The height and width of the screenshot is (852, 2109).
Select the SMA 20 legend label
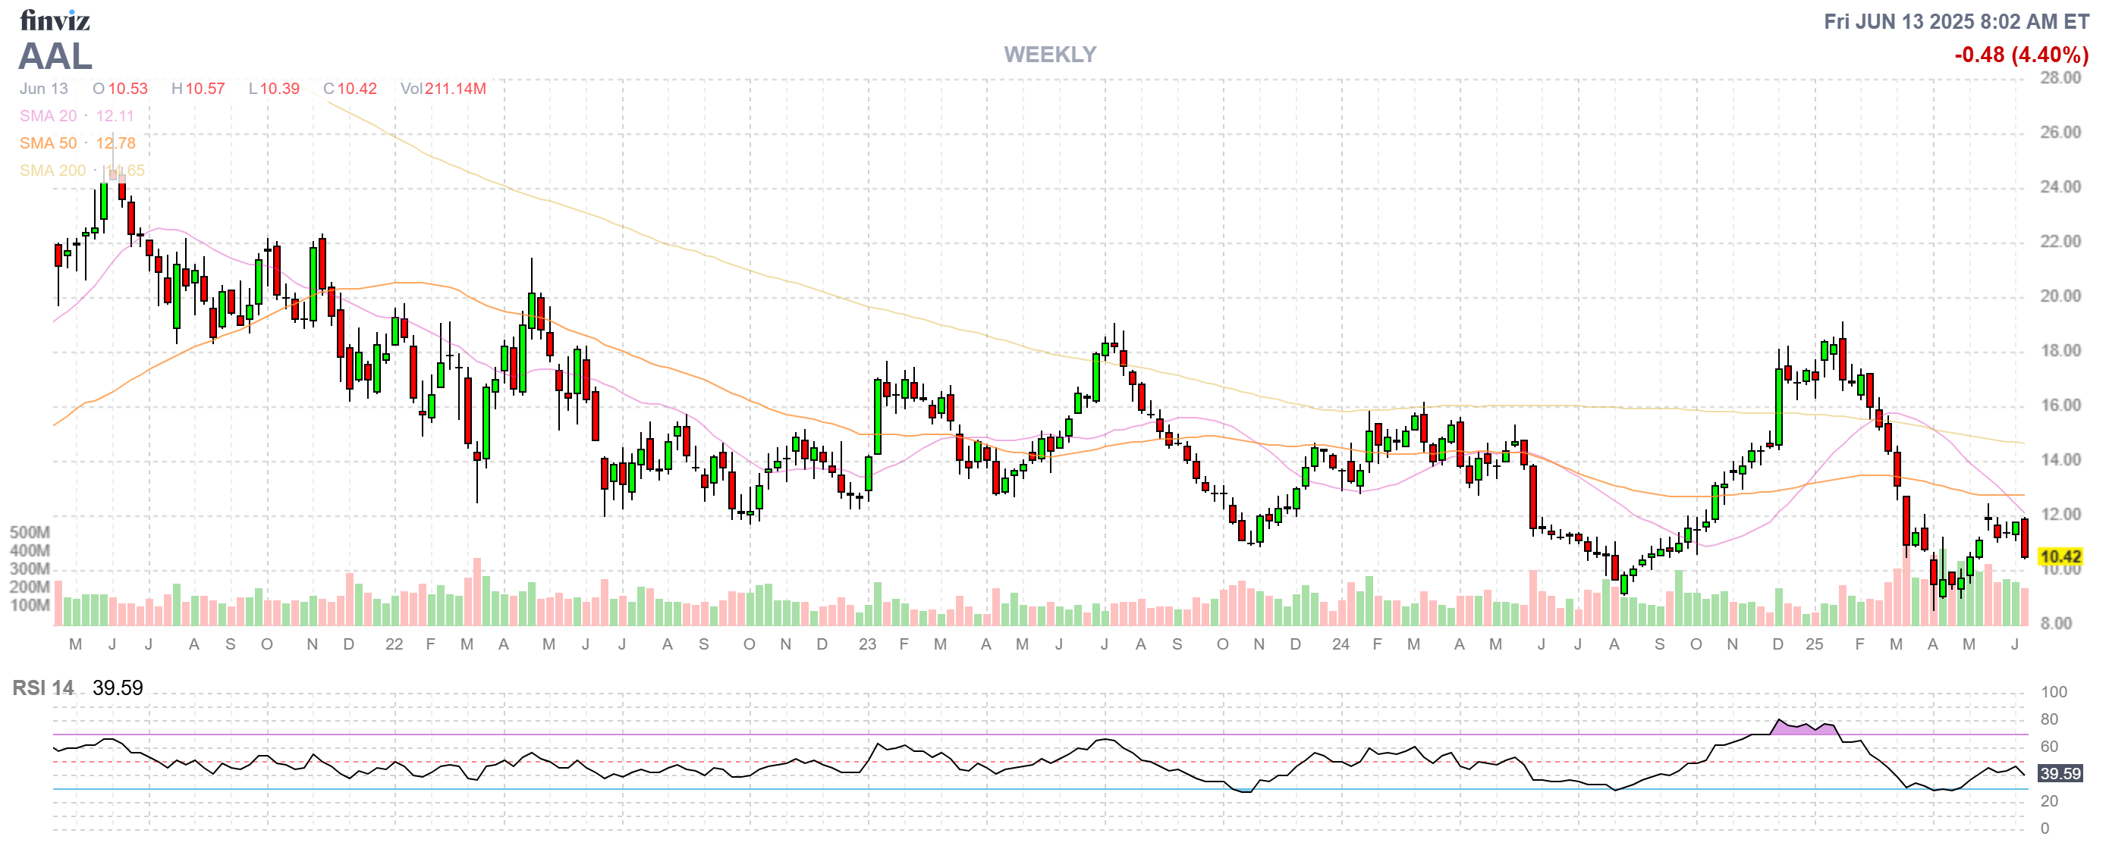(x=49, y=116)
